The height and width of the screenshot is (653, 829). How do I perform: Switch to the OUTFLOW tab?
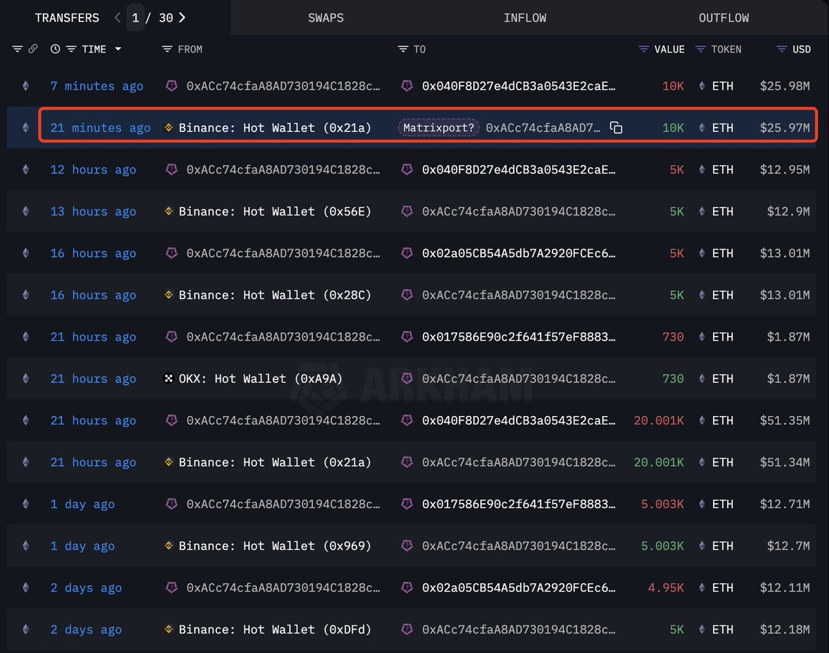(x=724, y=18)
